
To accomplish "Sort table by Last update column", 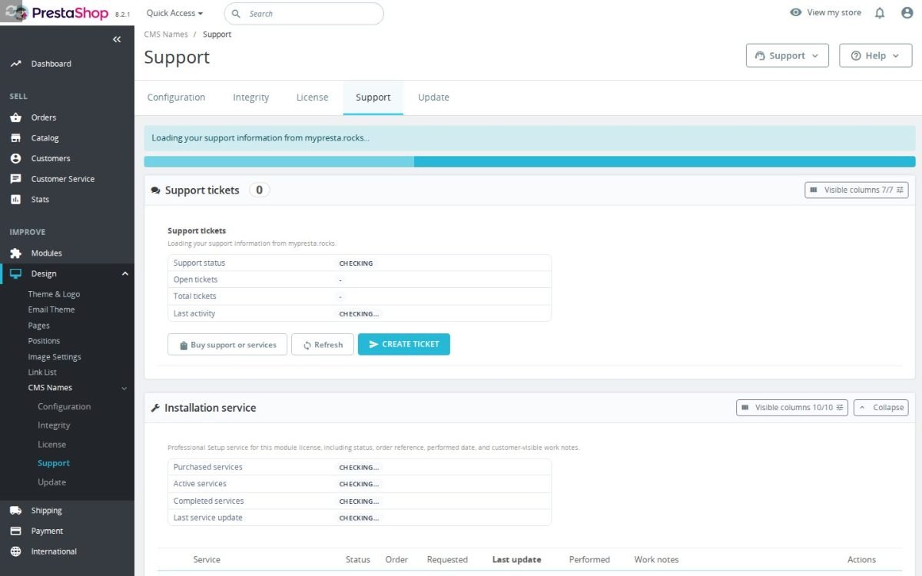I will tap(516, 560).
